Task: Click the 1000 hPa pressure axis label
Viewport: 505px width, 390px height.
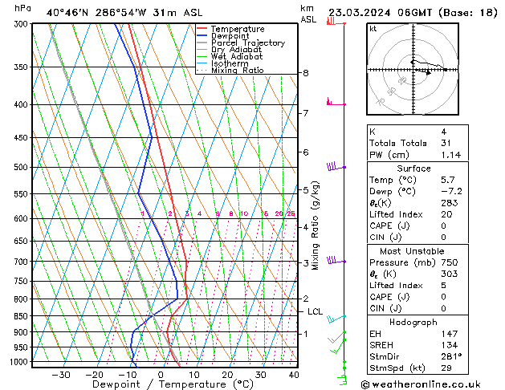Action: [x=19, y=362]
